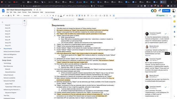Open the highlight color picker
The height and width of the screenshot is (99, 177).
(64, 16)
